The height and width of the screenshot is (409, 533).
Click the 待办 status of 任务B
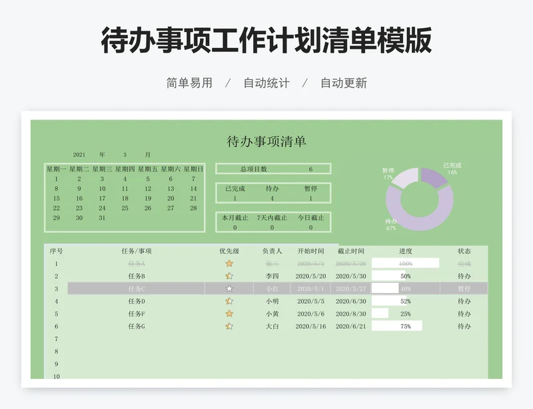[464, 276]
